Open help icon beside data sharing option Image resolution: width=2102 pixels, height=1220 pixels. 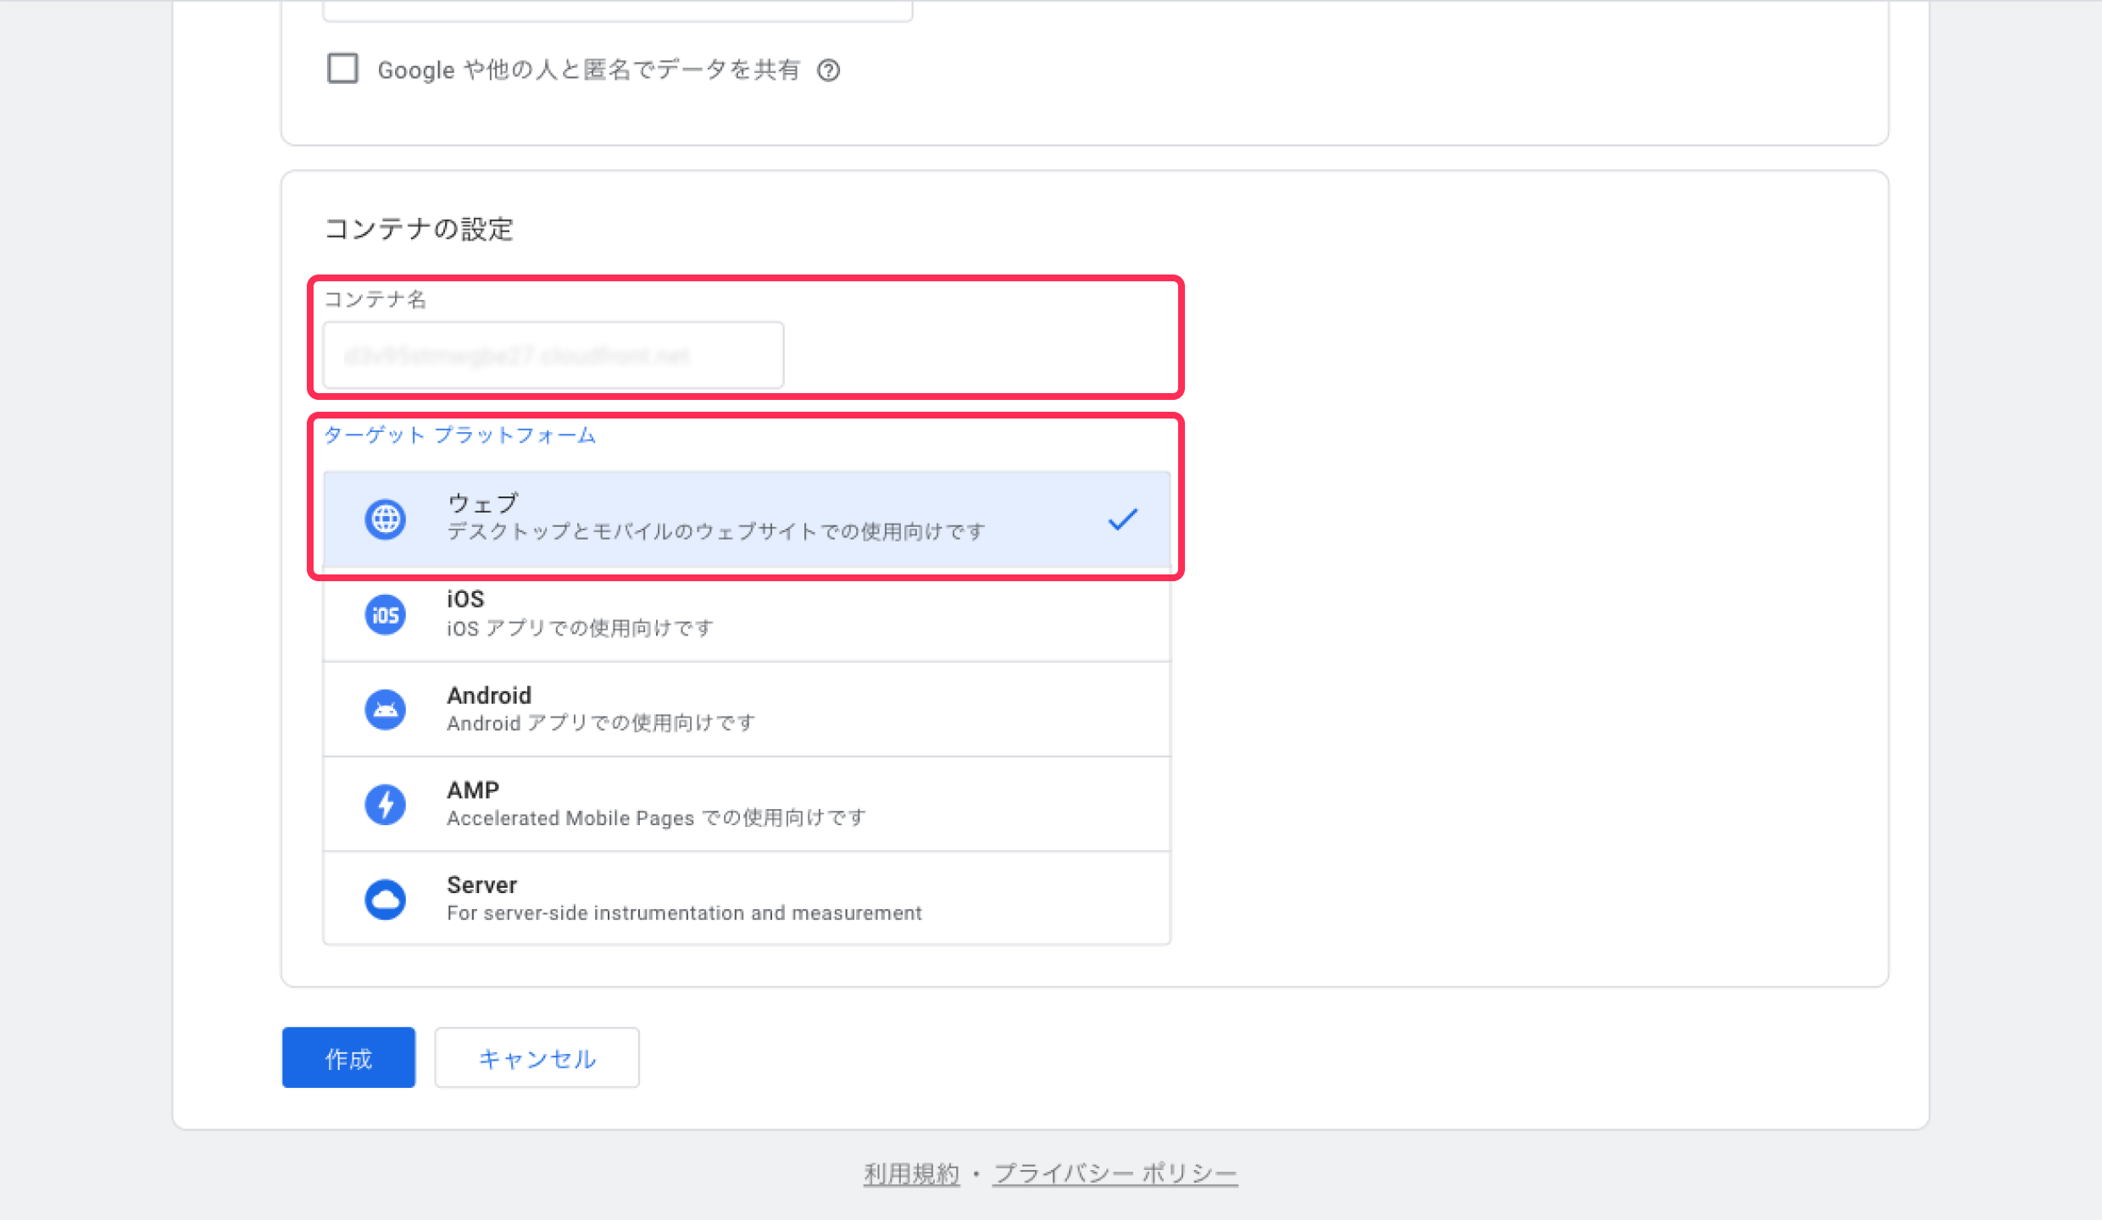[828, 70]
